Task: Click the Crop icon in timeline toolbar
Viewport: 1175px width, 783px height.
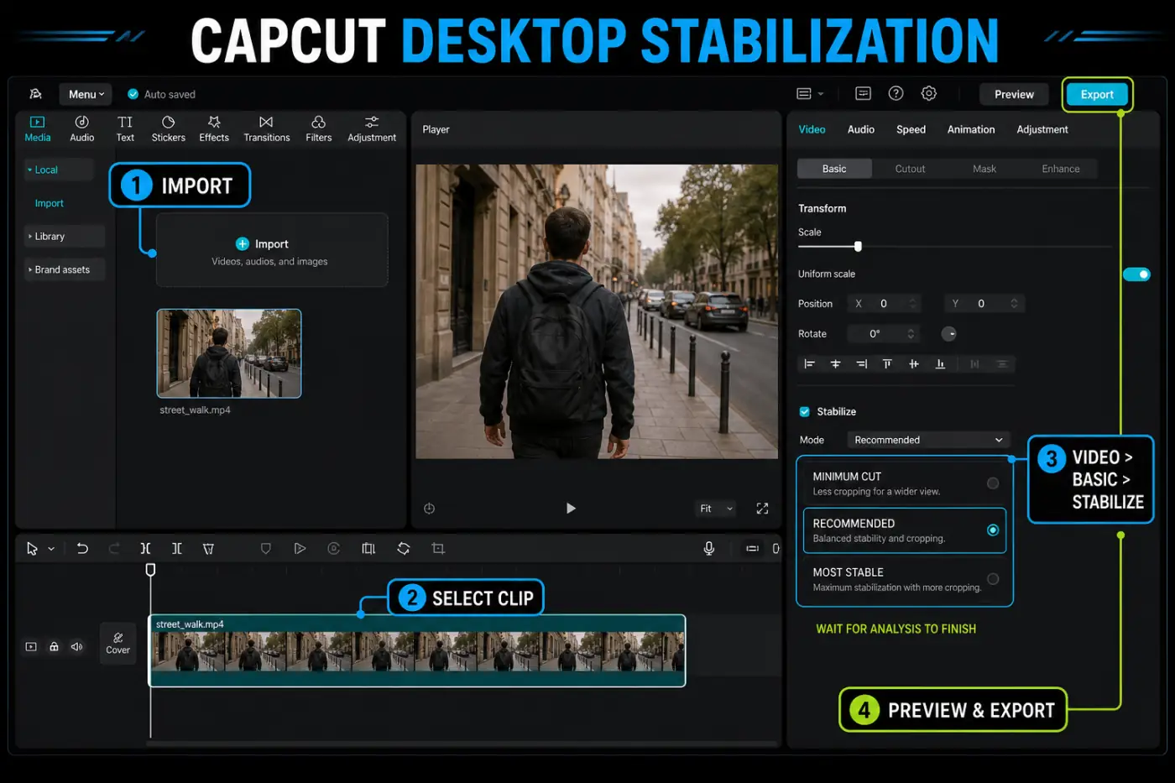Action: pyautogui.click(x=437, y=548)
